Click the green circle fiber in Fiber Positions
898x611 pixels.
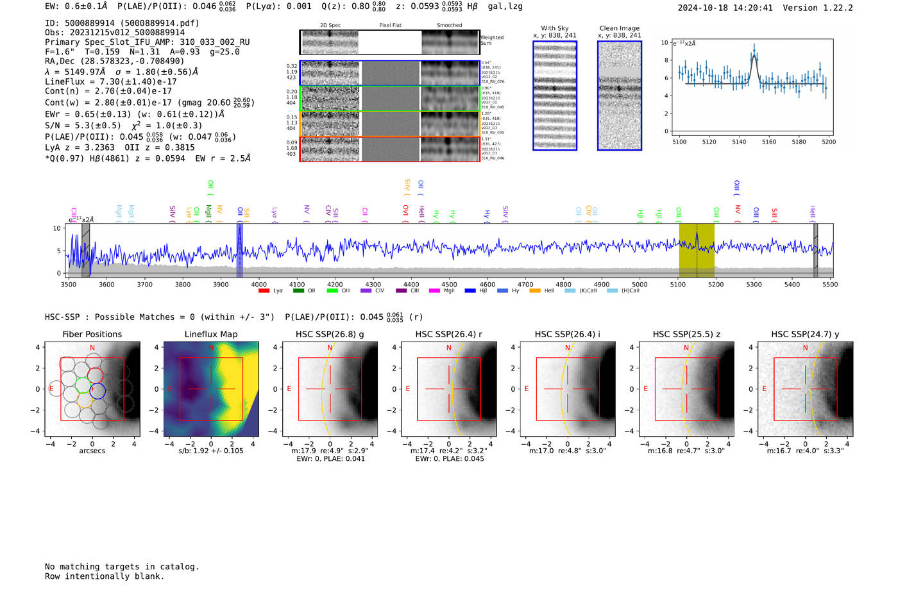click(83, 385)
